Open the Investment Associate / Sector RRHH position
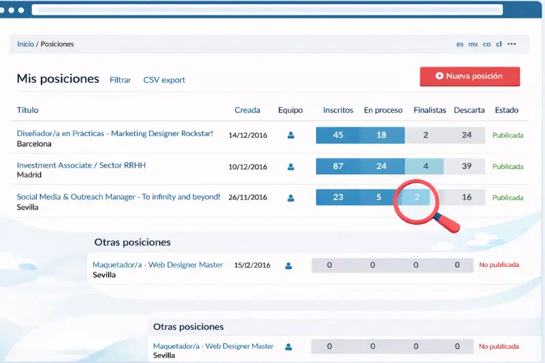545x363 pixels. point(81,165)
